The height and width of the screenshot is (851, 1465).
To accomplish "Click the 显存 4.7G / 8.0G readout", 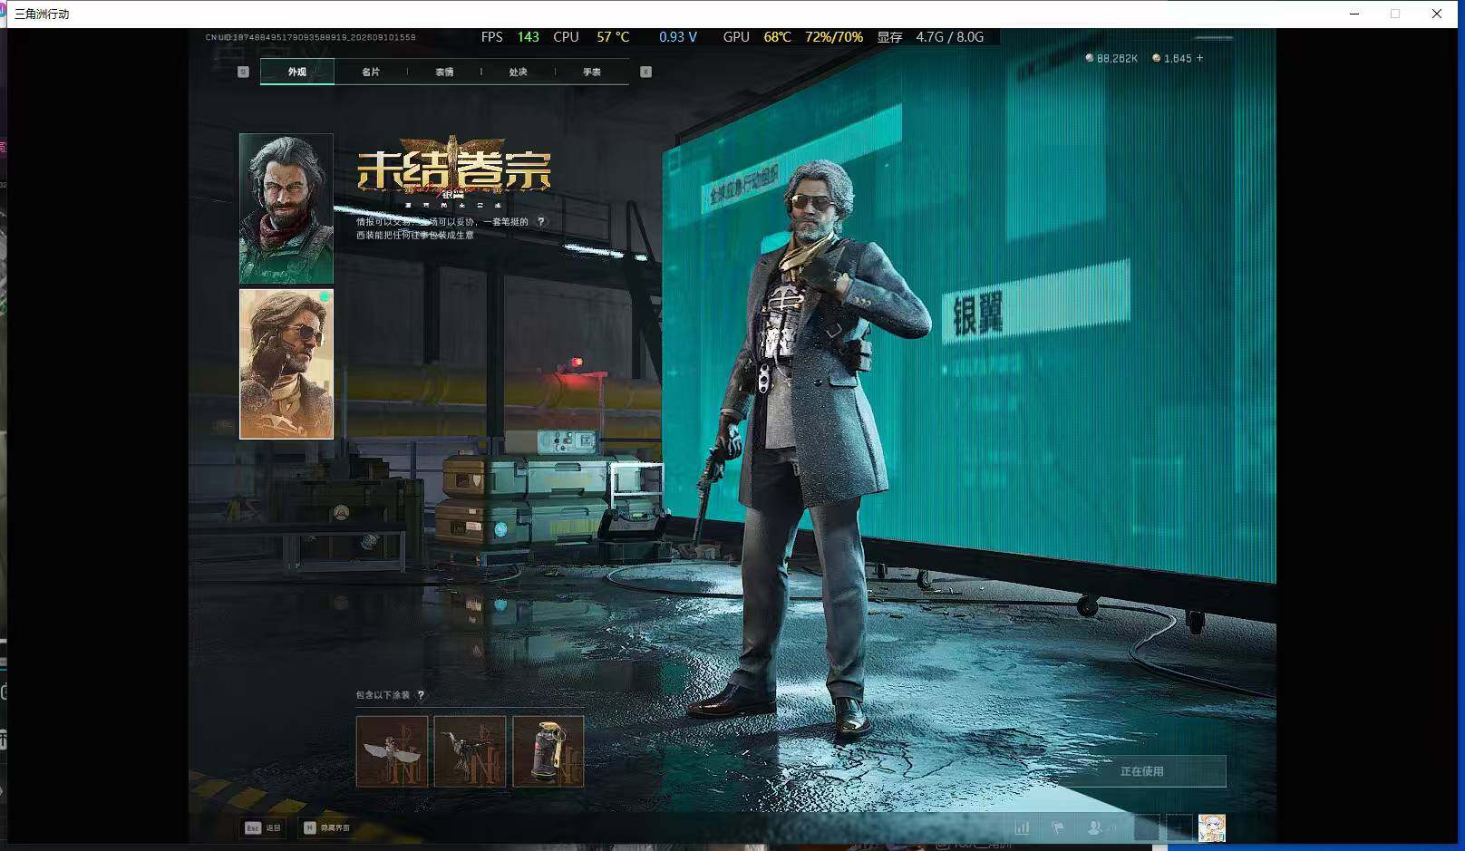I will 930,37.
